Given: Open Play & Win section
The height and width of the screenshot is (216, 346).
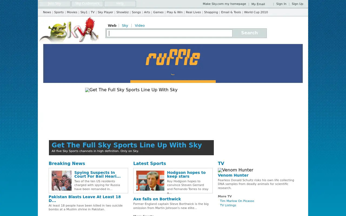Looking at the screenshot, I should (x=175, y=12).
